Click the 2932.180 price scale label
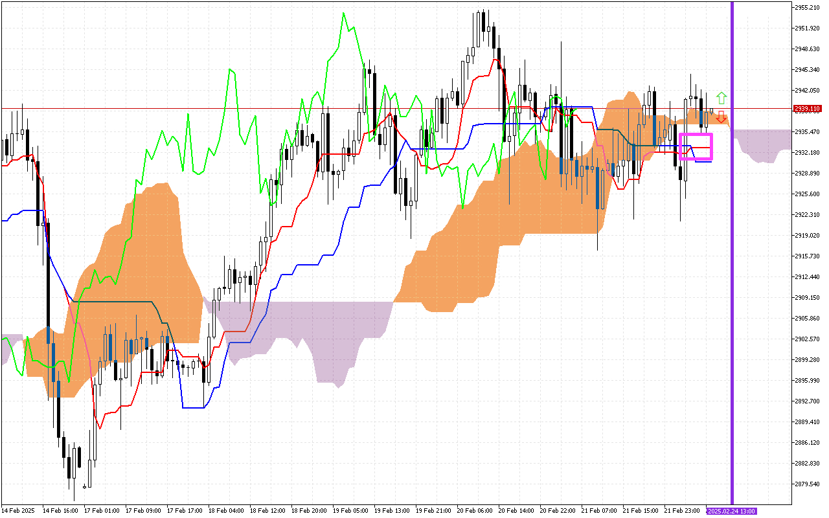Screen dimensions: 829x518 click(x=808, y=153)
